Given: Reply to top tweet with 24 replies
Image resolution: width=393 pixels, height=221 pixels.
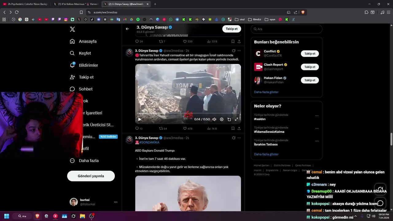Looking at the screenshot, I should 139,41.
